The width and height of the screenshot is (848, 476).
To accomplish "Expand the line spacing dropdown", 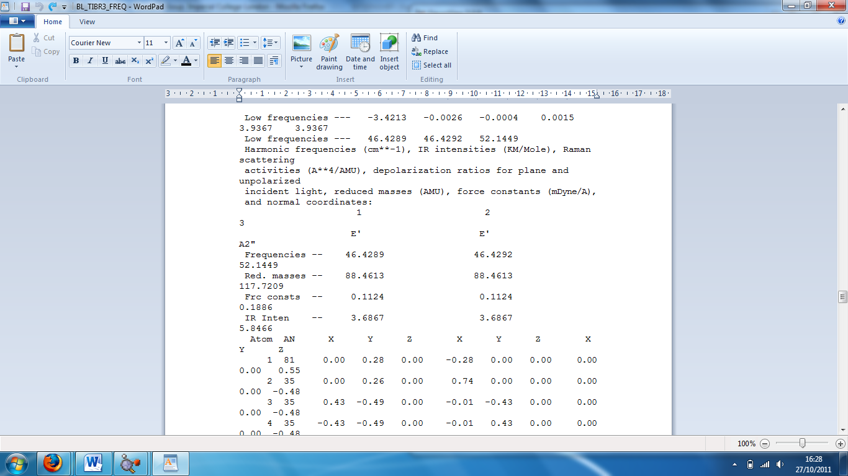I will (276, 43).
